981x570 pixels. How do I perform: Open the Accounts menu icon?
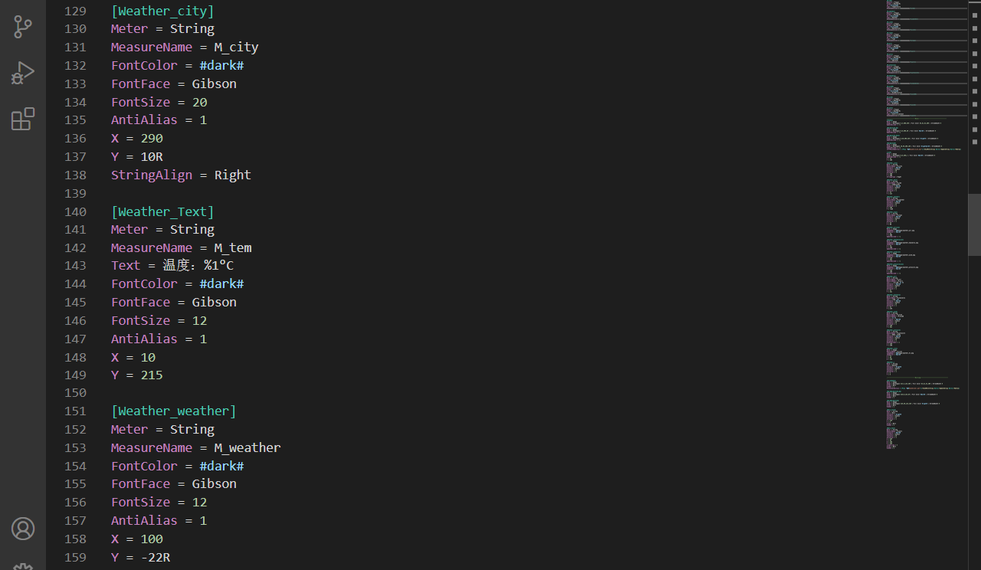23,529
